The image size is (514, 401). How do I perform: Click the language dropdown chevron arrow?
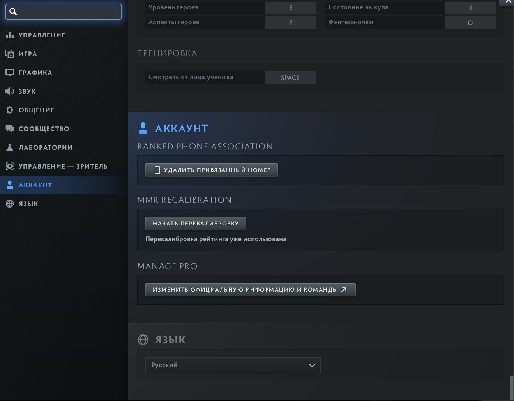click(312, 366)
